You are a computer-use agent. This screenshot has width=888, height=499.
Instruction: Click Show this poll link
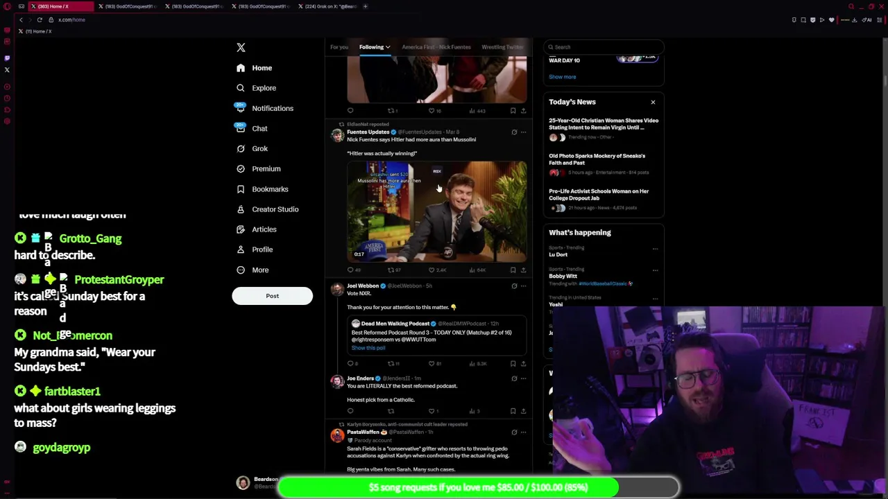click(x=368, y=348)
